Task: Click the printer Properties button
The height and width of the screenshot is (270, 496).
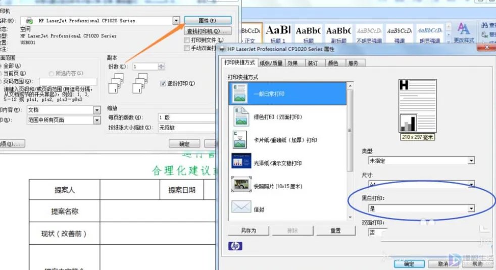Action: pos(208,21)
